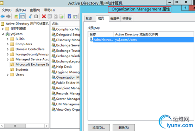This screenshot has width=195, height=131.
Task: Select the Students tree item
Action: coord(22,70)
